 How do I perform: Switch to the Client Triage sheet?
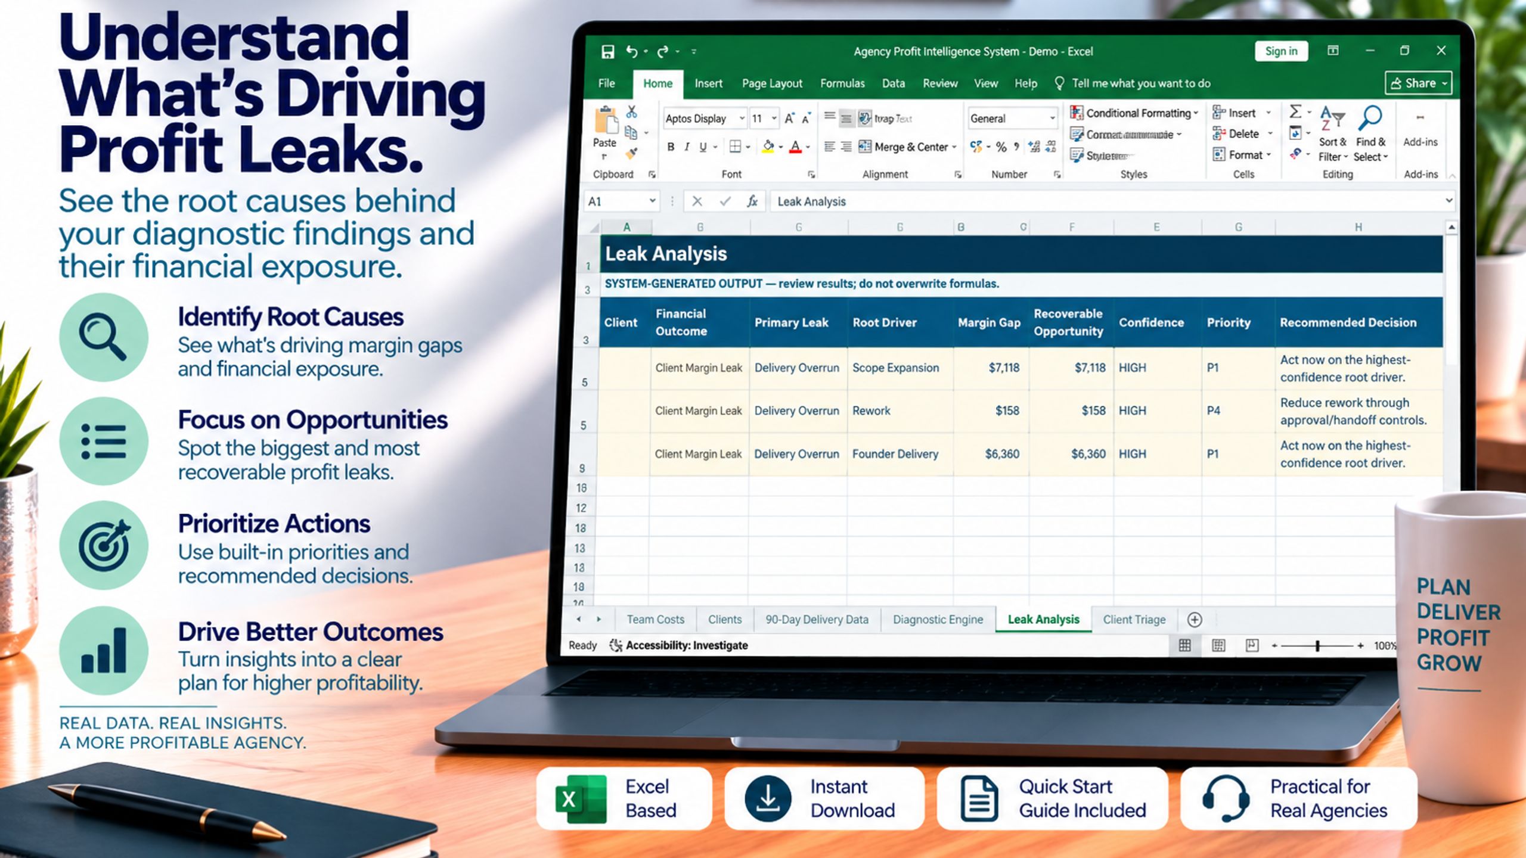coord(1134,620)
